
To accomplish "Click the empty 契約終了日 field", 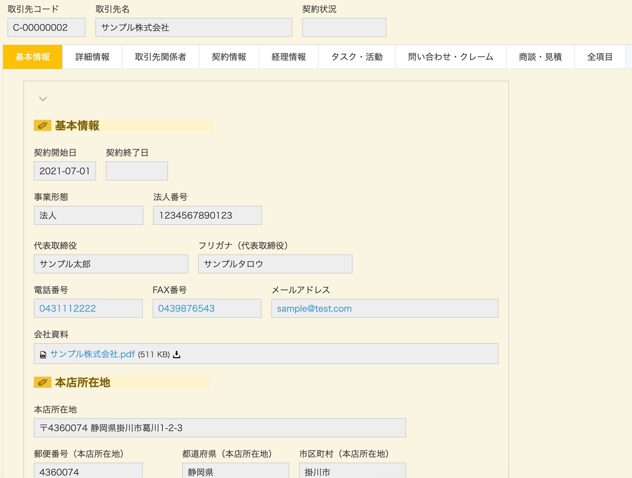I will click(137, 171).
